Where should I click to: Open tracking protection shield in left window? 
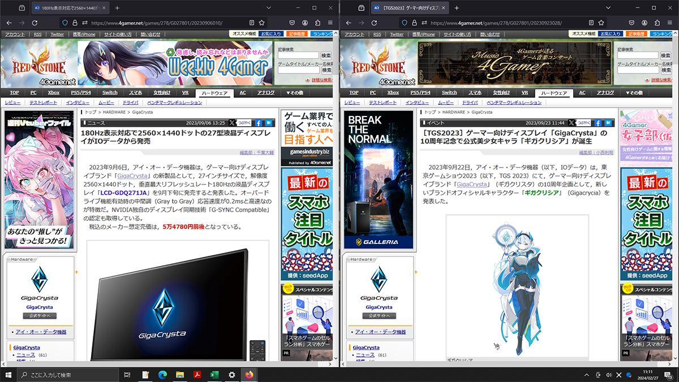65,23
